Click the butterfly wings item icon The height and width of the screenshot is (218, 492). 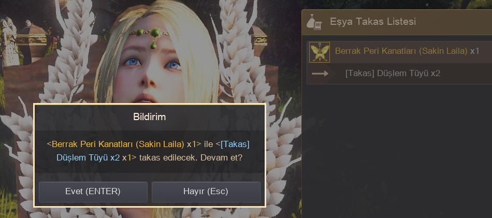coord(320,52)
